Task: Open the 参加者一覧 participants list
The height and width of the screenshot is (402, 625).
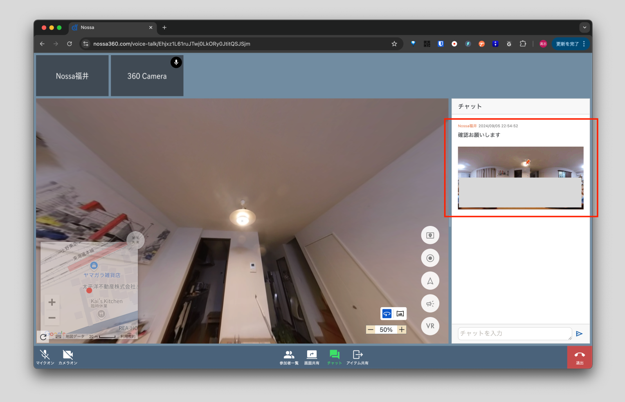Action: (x=289, y=357)
